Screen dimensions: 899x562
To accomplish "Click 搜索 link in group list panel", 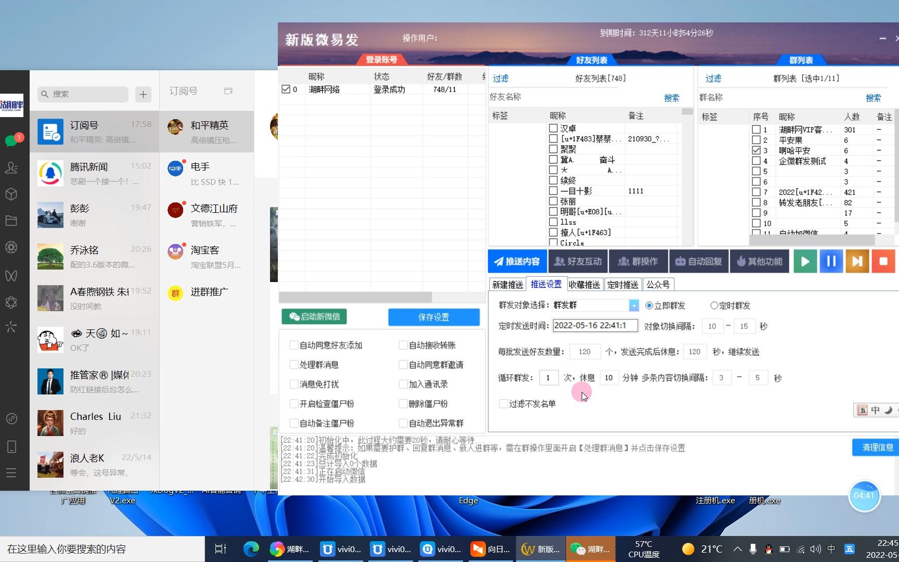I will tap(873, 98).
